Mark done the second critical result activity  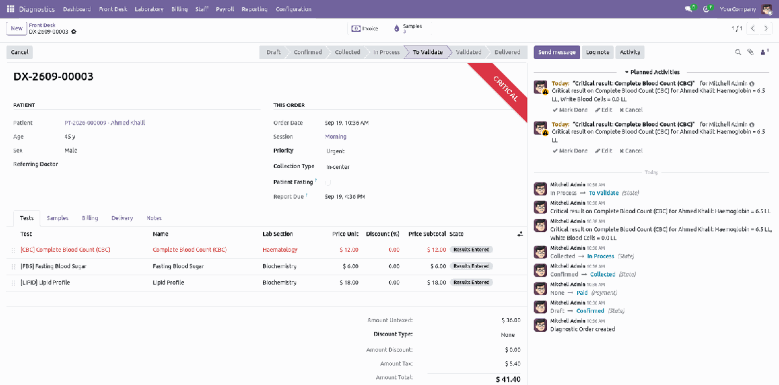570,151
